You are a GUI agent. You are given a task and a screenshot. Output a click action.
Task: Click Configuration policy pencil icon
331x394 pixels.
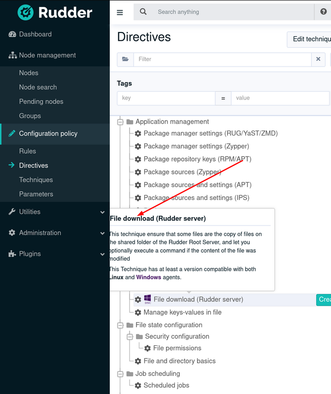click(12, 133)
